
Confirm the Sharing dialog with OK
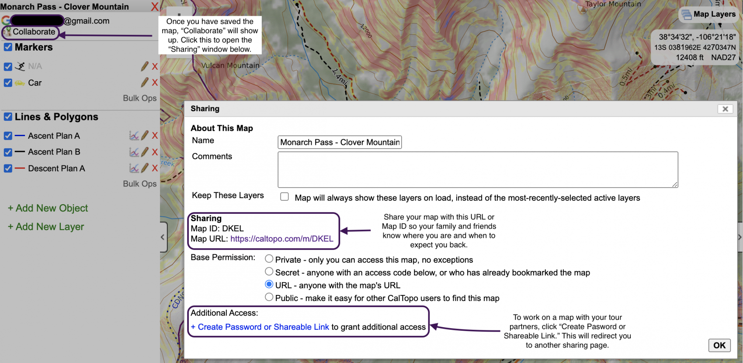click(x=719, y=346)
